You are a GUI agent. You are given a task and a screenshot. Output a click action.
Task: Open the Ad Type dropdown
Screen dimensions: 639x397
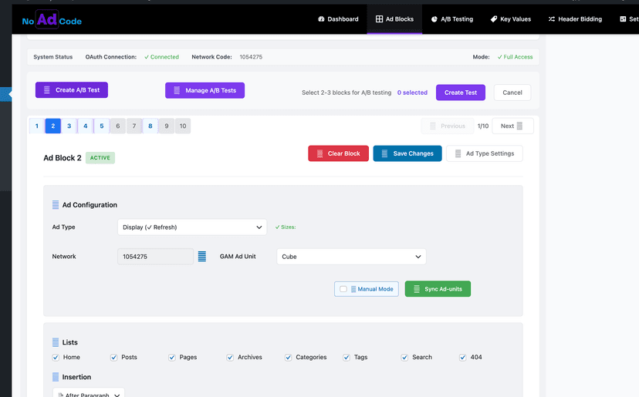point(192,227)
